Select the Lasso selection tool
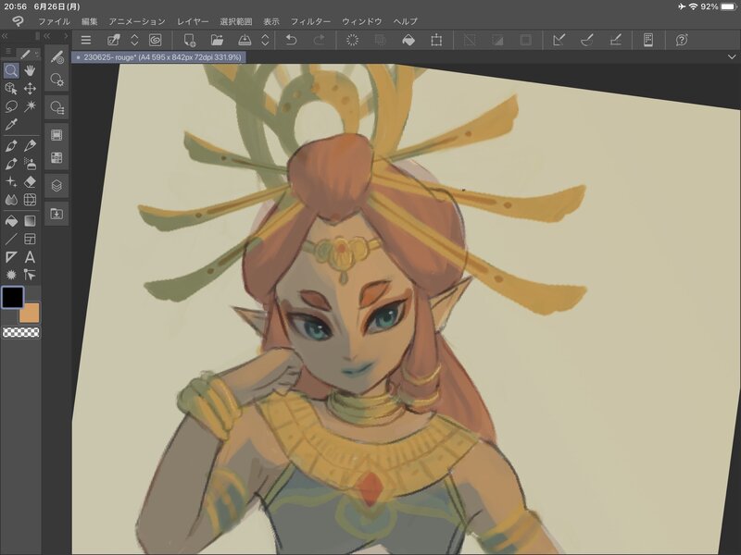The image size is (741, 555). pyautogui.click(x=11, y=106)
